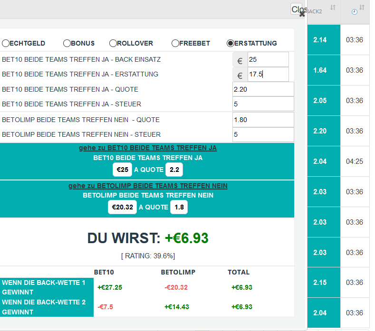Click the 2.20 odds cell

(x=324, y=131)
